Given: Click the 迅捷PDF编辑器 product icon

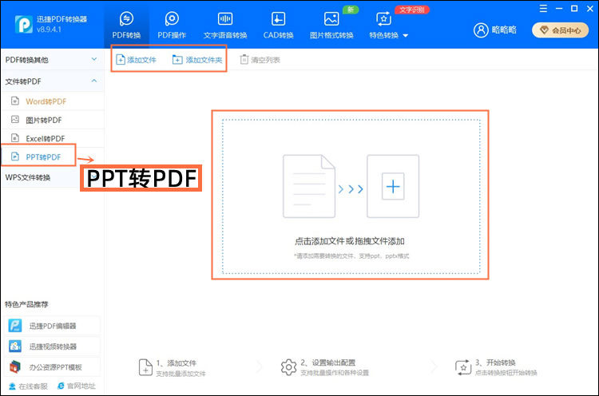Looking at the screenshot, I should coord(15,326).
